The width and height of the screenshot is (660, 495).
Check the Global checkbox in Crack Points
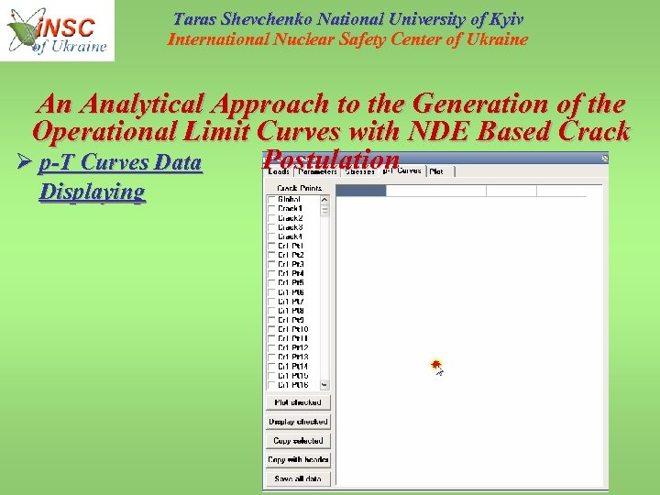coord(272,200)
